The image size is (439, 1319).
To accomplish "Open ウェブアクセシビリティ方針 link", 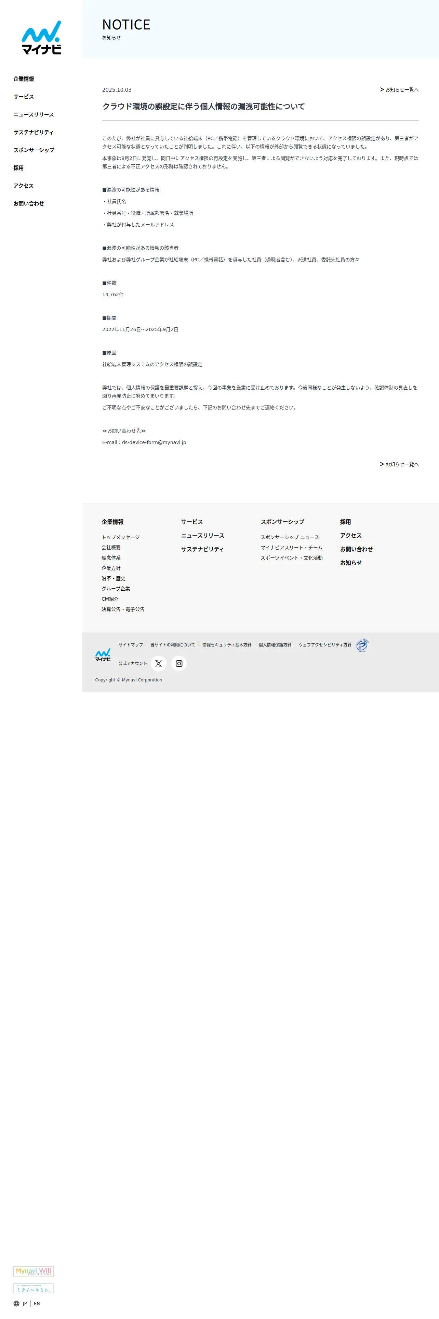I will (x=325, y=645).
